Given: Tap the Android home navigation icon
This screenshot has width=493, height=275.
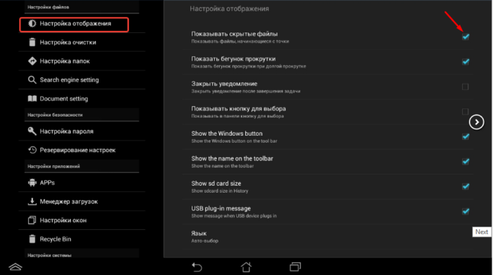Looking at the screenshot, I should coord(246,267).
